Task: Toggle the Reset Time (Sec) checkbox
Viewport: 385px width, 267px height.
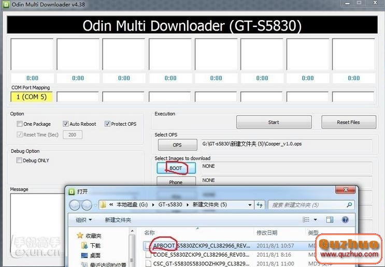Action: [19, 135]
